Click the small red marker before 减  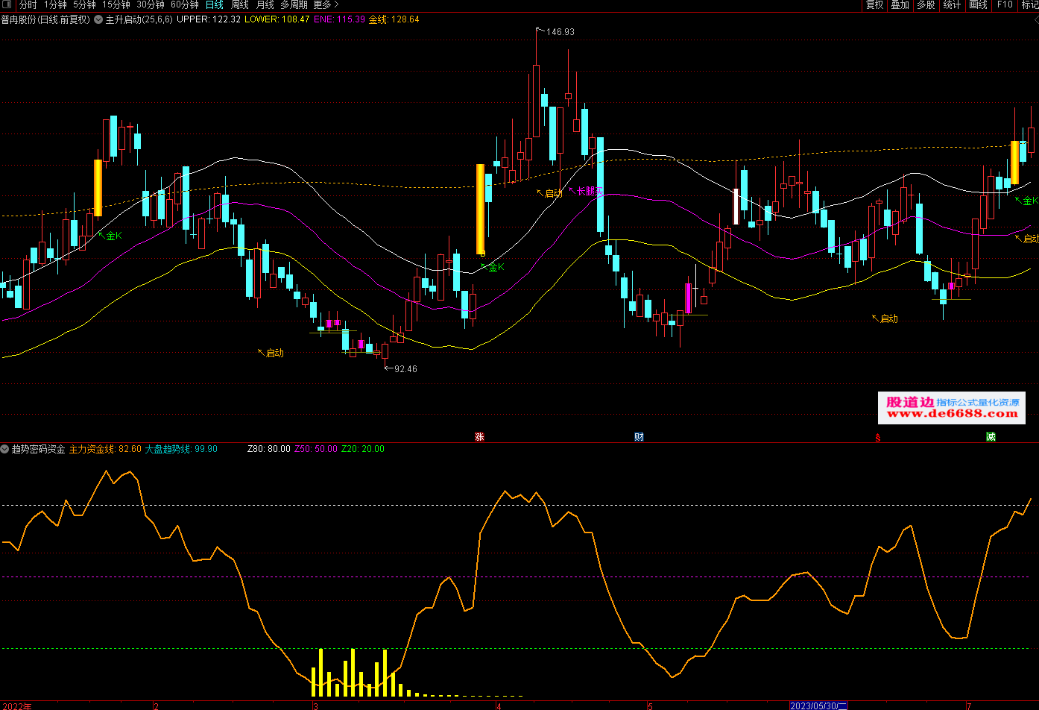878,437
